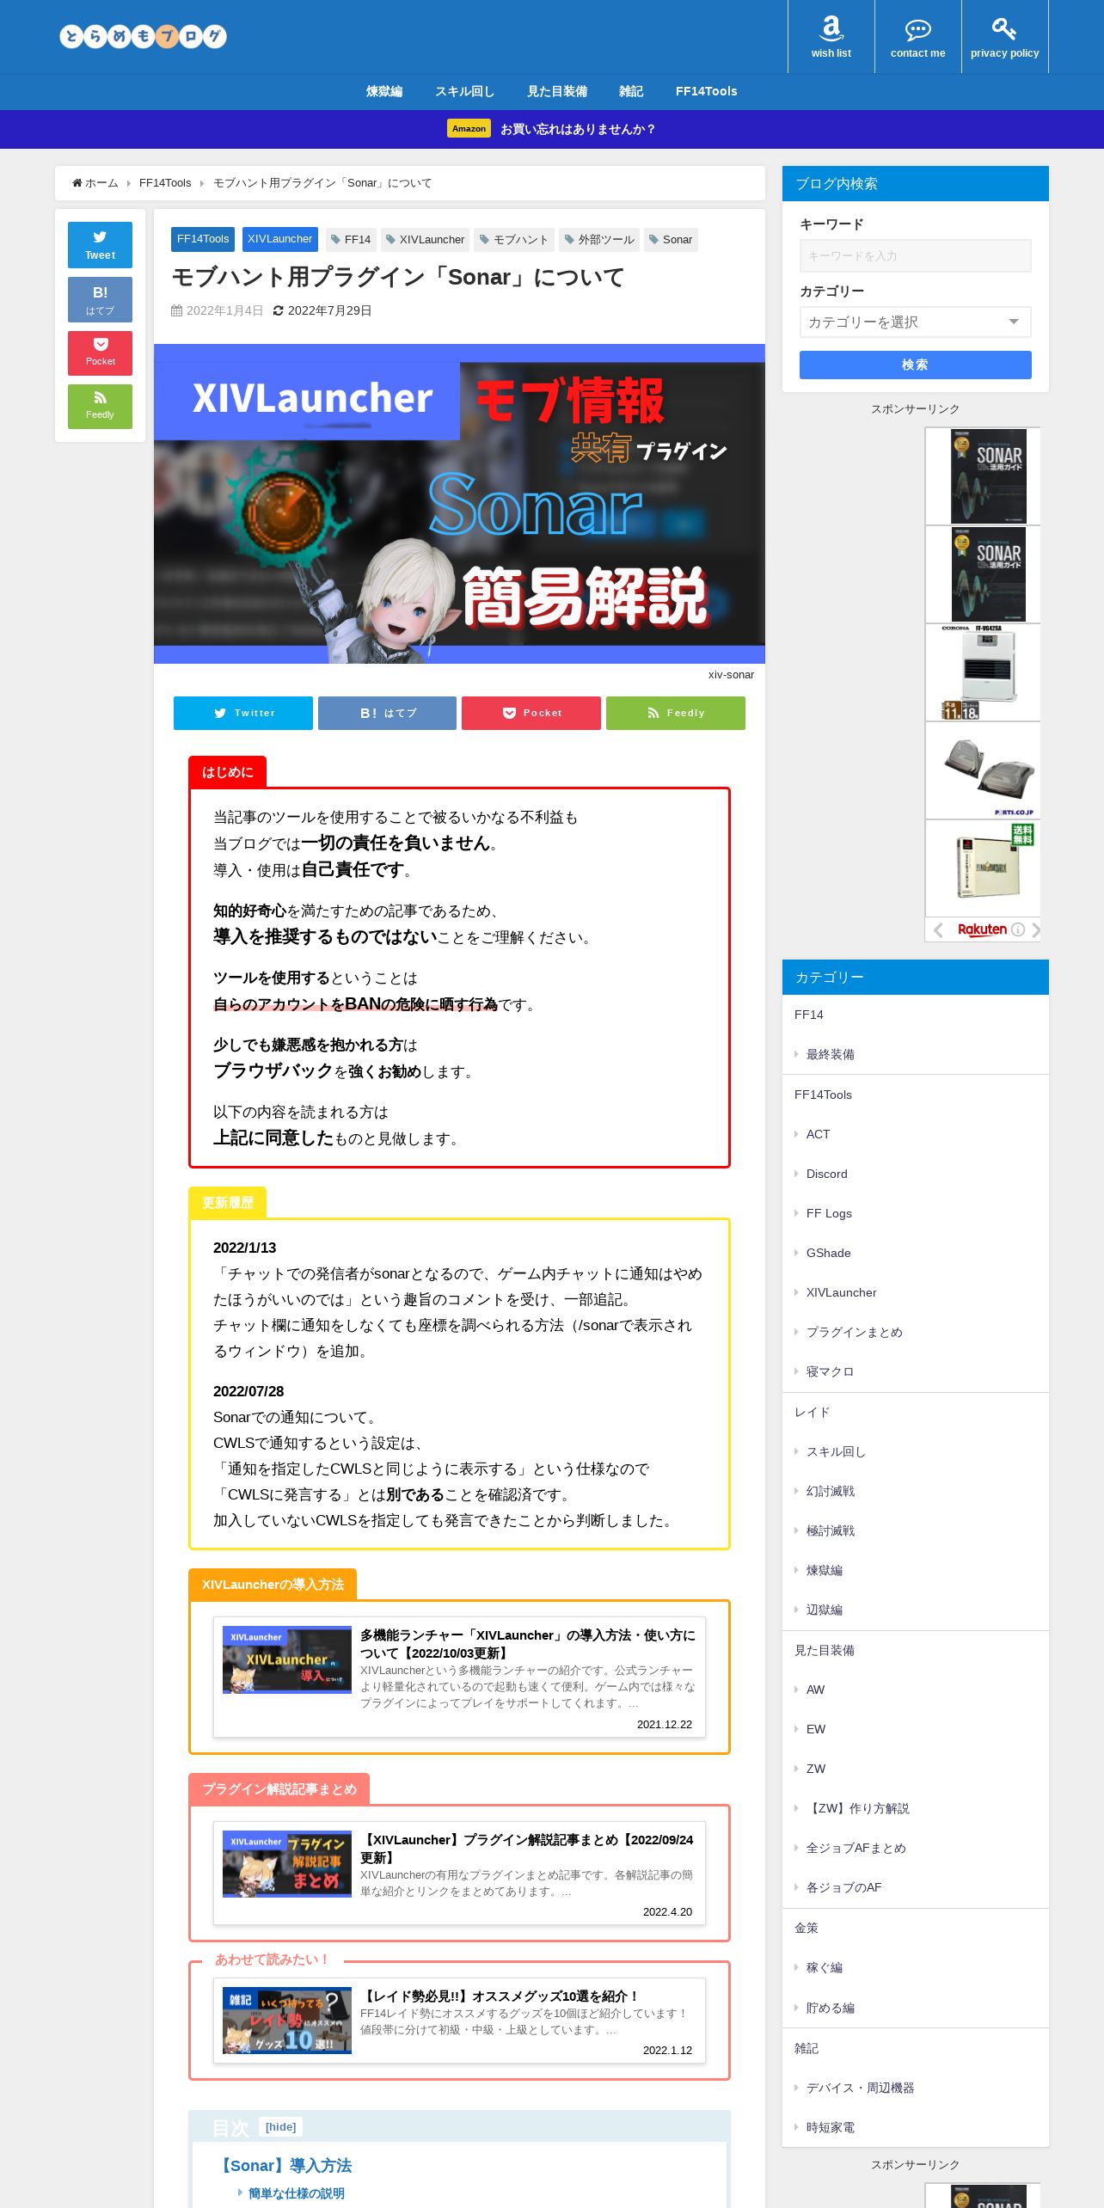Click the green Feedly sidebar button
This screenshot has height=2208, width=1104.
pyautogui.click(x=100, y=406)
